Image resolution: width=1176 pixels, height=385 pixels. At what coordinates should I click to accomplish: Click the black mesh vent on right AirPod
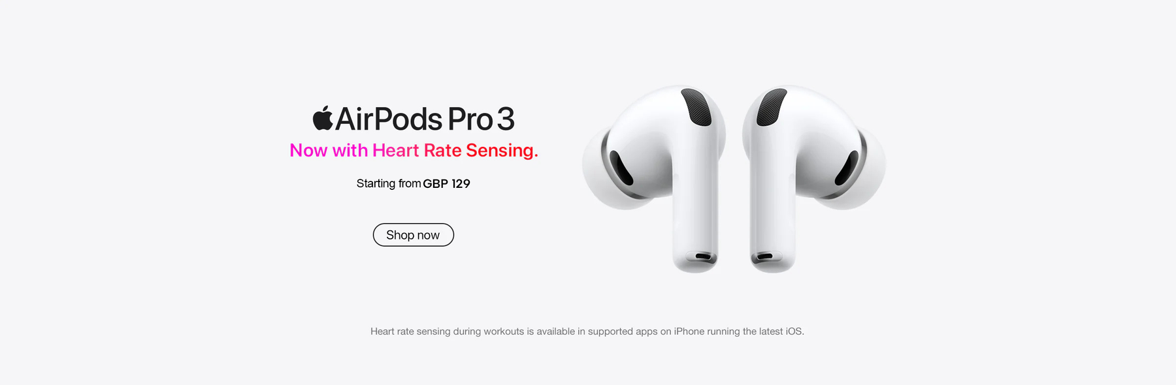coord(772,107)
